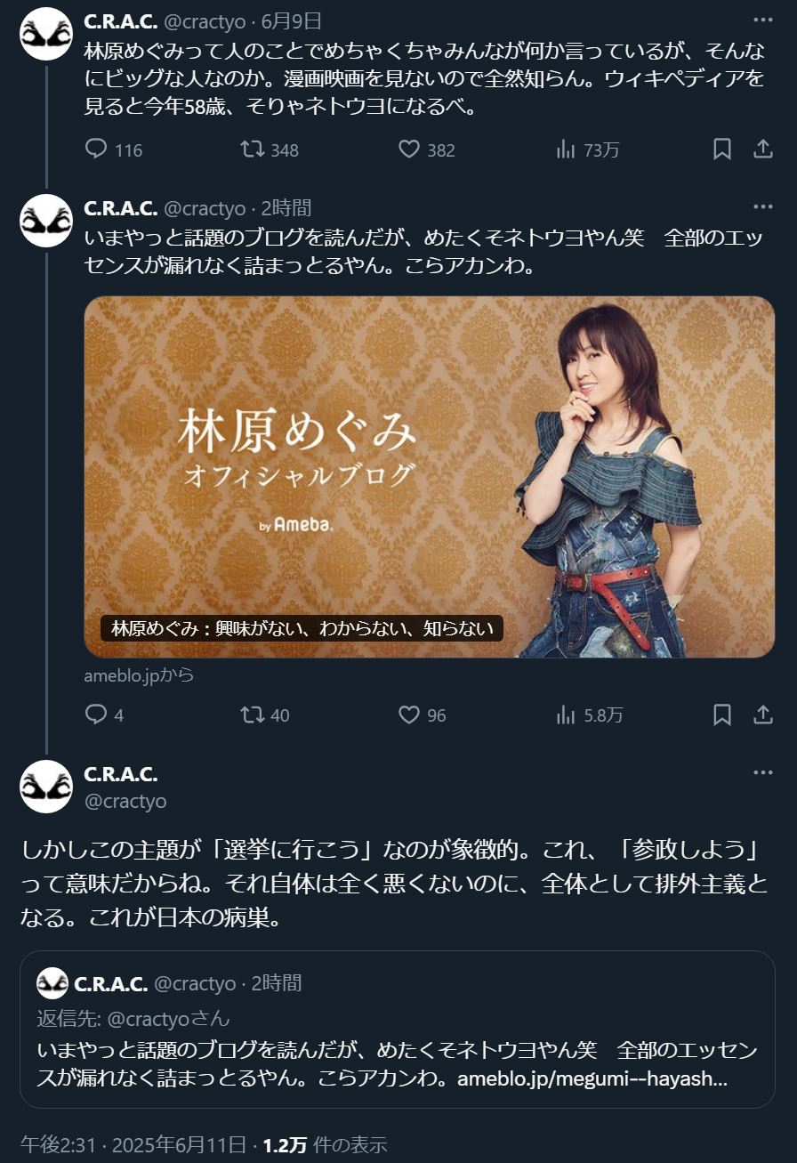Repost the tweet with 40 reposts
Image resolution: width=797 pixels, height=1163 pixels.
tap(254, 715)
